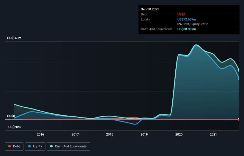Click the Cash And Equivalents tooltip label
This screenshot has width=244, height=156.
point(157,29)
